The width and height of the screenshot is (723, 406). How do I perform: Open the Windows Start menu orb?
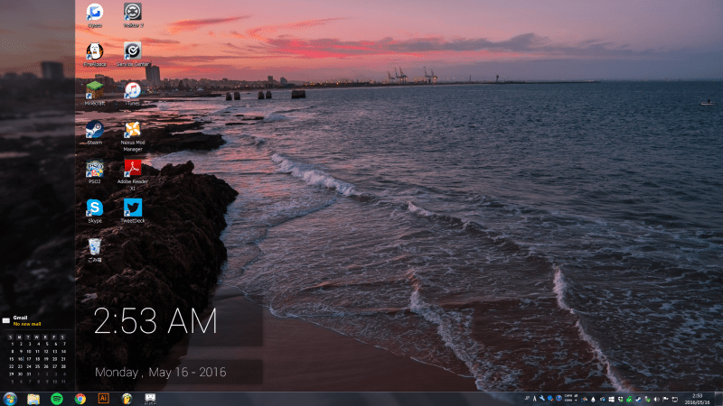click(x=10, y=398)
